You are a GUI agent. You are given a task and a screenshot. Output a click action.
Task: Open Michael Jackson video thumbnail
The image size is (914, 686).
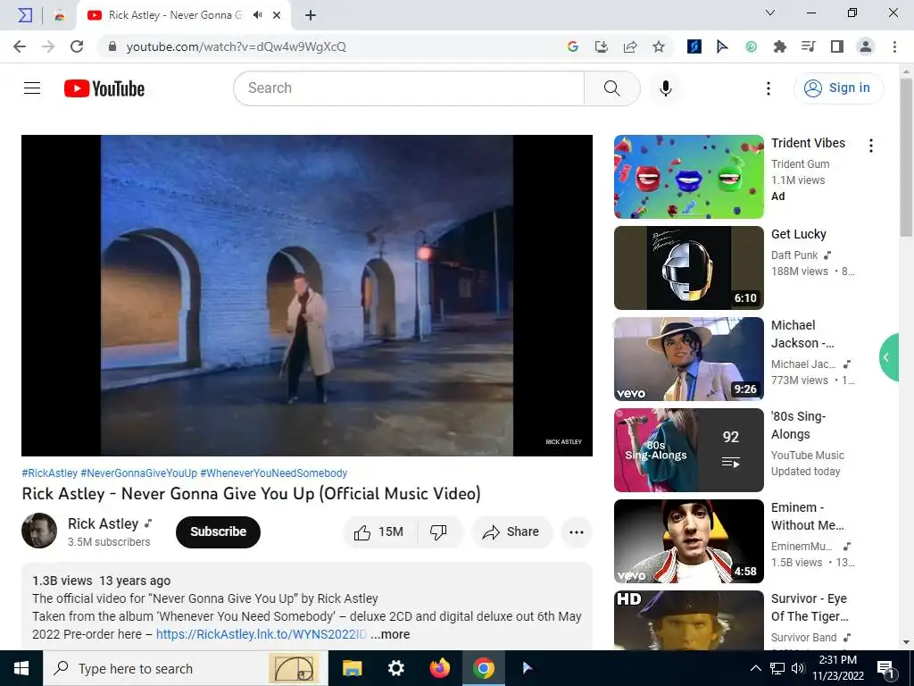(x=688, y=359)
